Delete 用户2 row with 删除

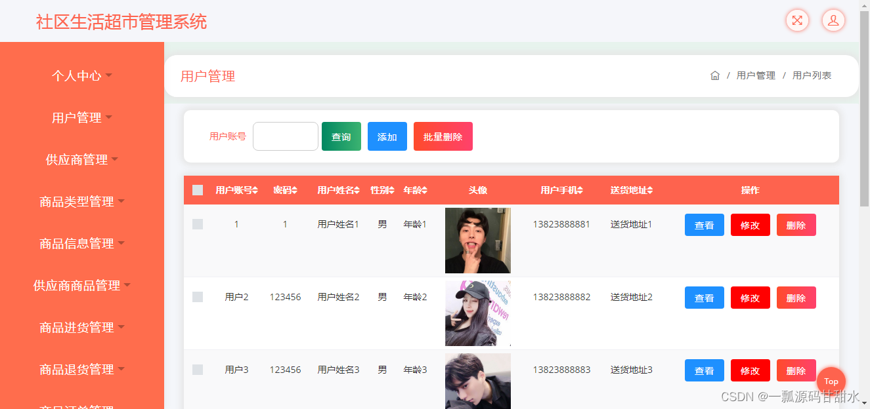click(x=796, y=298)
